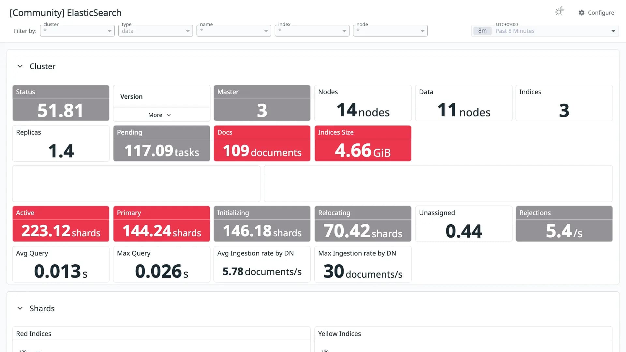Open the index filter dropdown

[x=312, y=31]
